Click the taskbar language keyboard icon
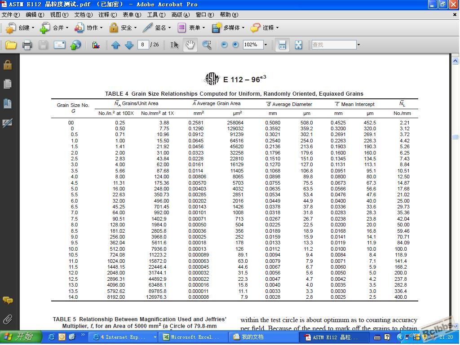Viewport: 460px width, 345px height. point(377,337)
